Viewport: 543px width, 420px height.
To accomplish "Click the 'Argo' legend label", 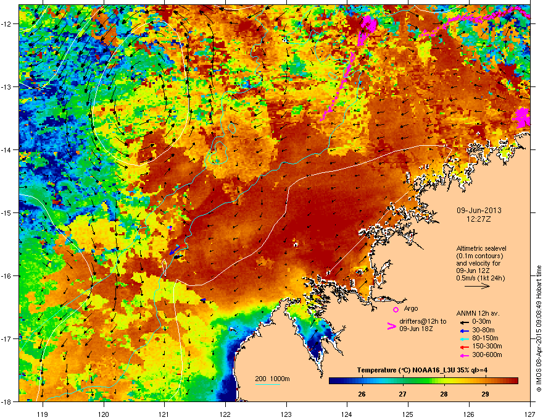I will pos(411,308).
